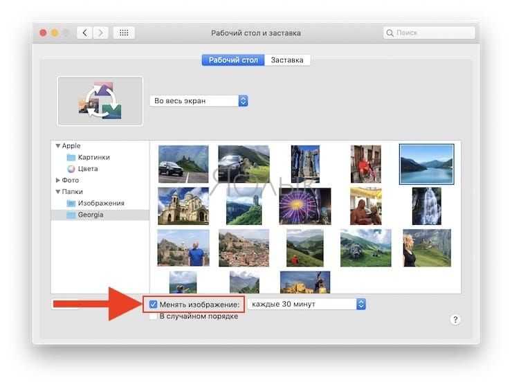
Task: Click the Georgia folder icon
Action: tap(71, 215)
